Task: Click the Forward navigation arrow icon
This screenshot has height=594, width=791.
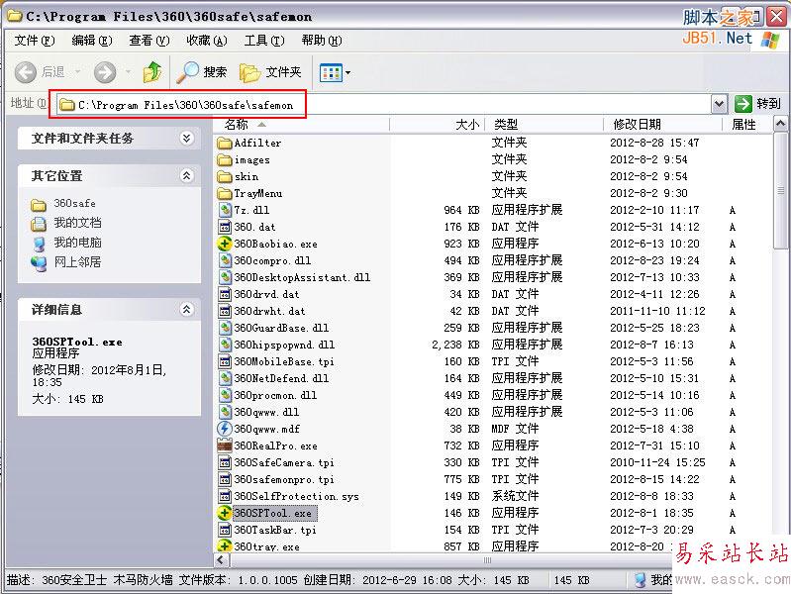Action: (x=104, y=72)
